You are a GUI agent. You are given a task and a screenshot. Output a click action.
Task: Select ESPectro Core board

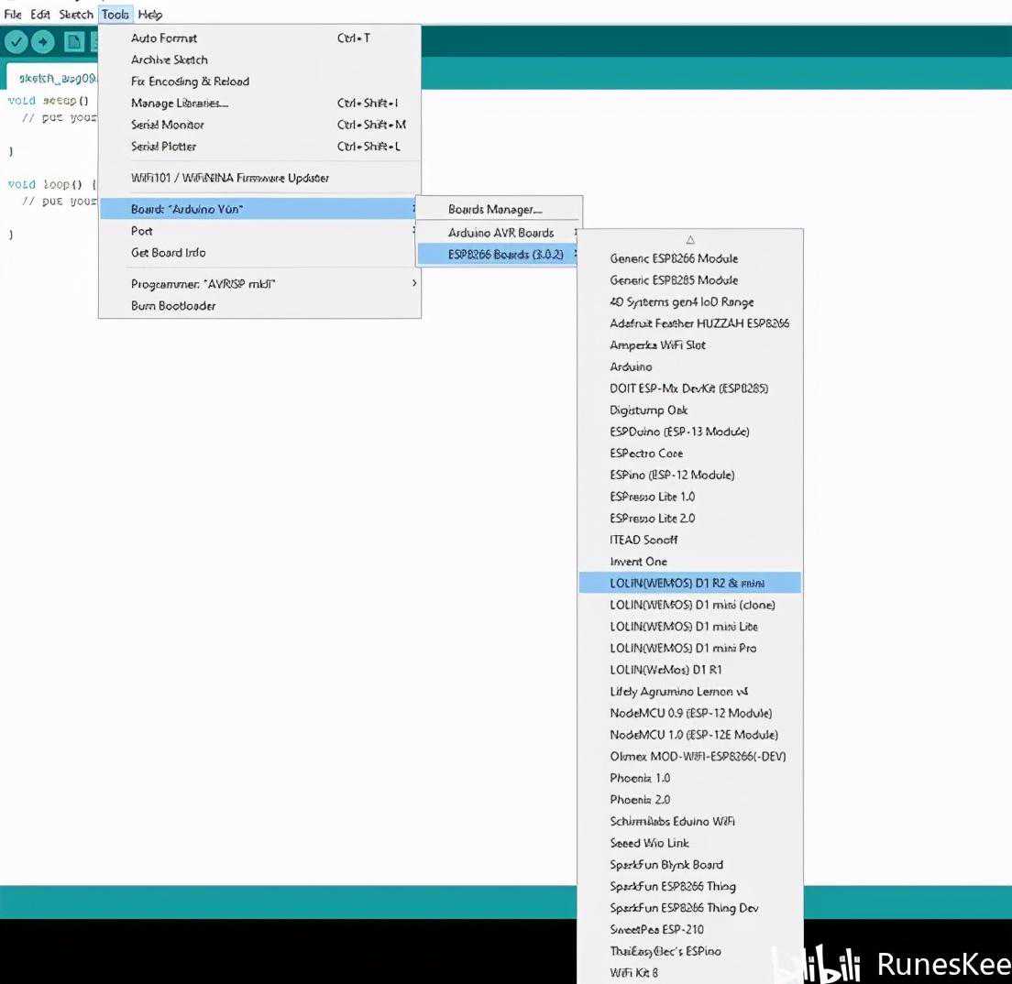pyautogui.click(x=690, y=453)
